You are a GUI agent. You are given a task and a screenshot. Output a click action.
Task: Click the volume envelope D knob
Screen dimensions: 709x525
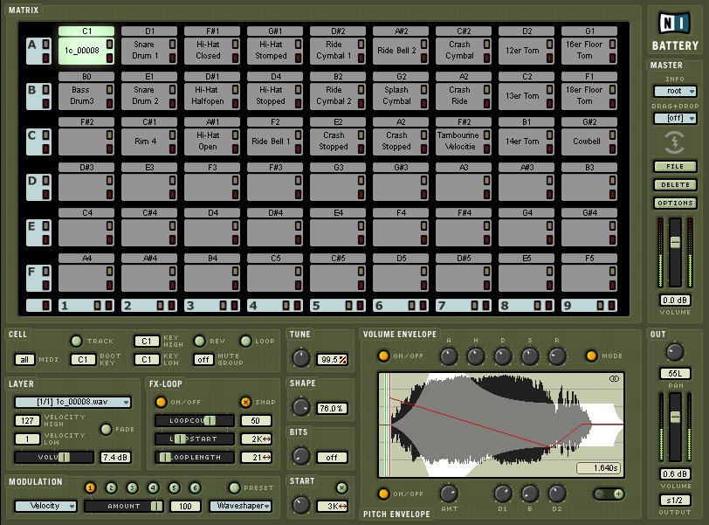coord(503,356)
